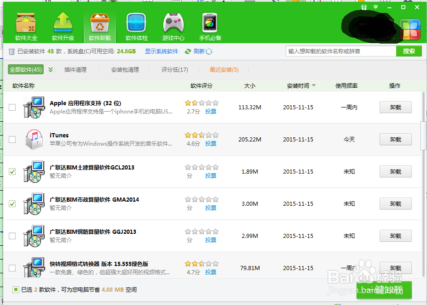Image resolution: width=427 pixels, height=305 pixels.
Task: Click 卸载 button for iTunes
Action: [x=395, y=140]
